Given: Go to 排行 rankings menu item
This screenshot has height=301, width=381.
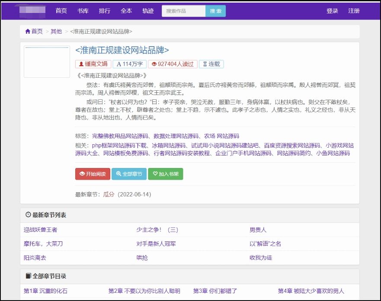Looking at the screenshot, I should (x=105, y=11).
